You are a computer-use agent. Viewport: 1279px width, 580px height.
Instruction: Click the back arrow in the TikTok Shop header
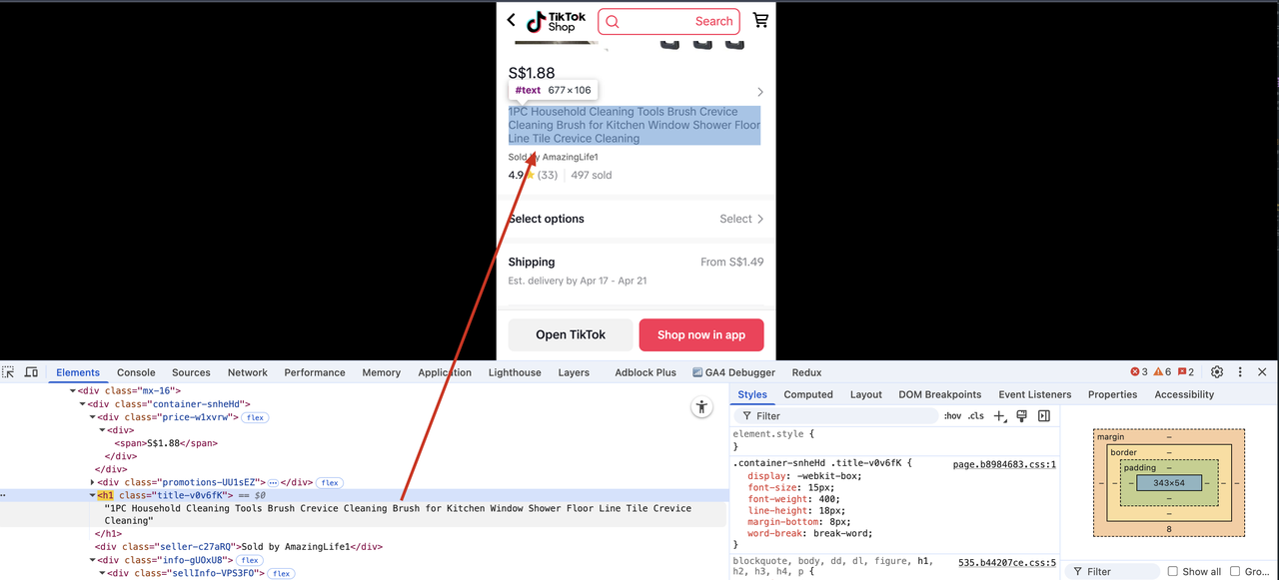pyautogui.click(x=512, y=21)
